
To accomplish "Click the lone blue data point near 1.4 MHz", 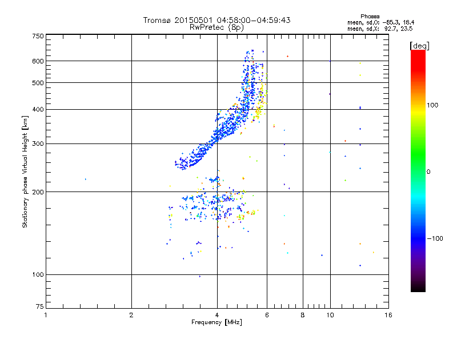I will point(85,179).
